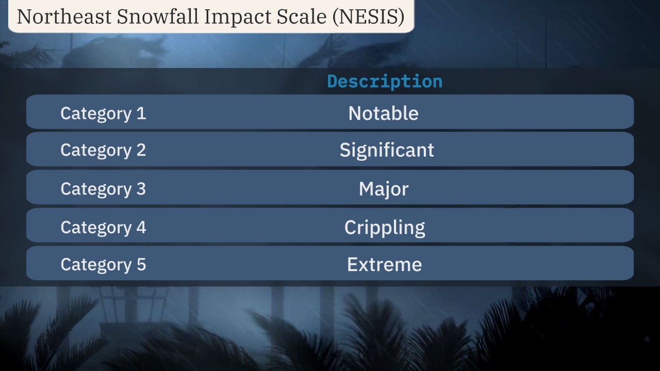Pick the Category 3 label
Screen dimensions: 660x371
pyautogui.click(x=103, y=189)
